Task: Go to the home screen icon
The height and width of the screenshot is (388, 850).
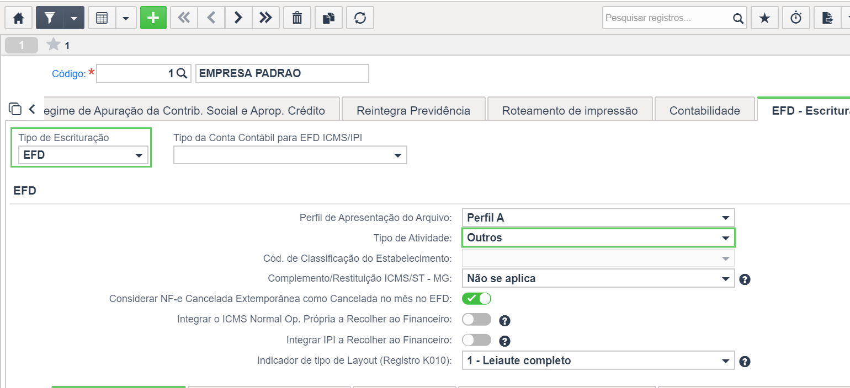Action: (x=18, y=18)
